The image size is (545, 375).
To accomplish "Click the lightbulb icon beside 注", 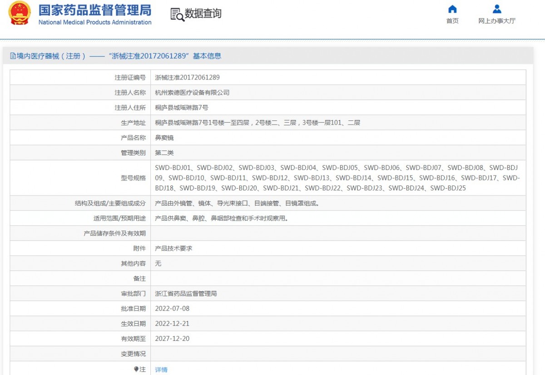I will tap(136, 369).
